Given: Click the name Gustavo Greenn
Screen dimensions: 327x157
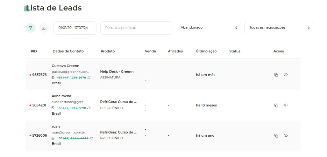Looking at the screenshot, I should (x=66, y=66).
